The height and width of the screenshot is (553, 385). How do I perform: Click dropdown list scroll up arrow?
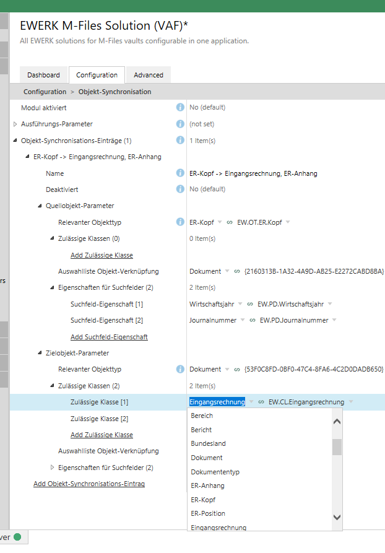point(337,422)
